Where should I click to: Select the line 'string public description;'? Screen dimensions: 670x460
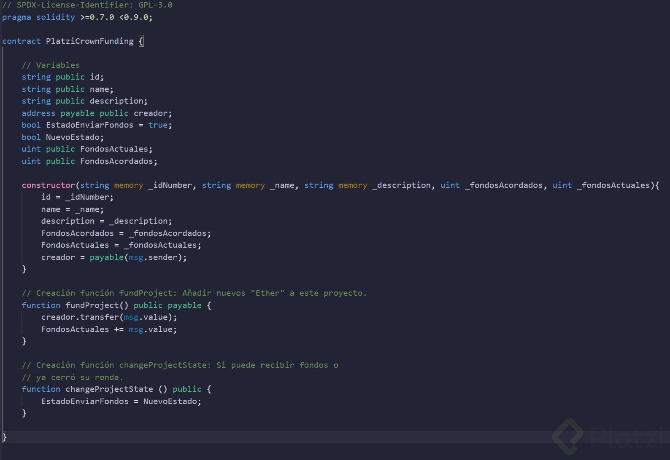pyautogui.click(x=84, y=101)
